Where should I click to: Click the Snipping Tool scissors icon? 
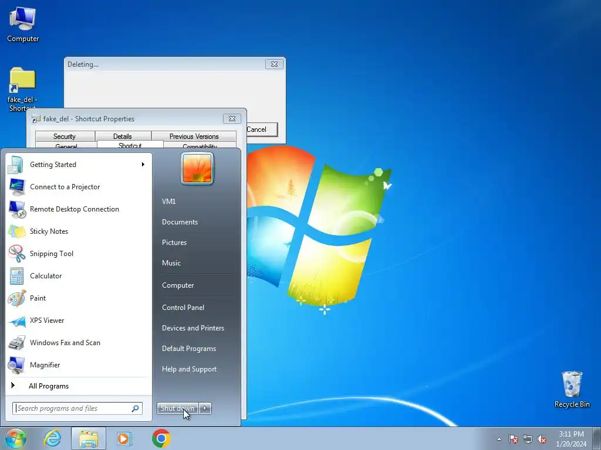pyautogui.click(x=16, y=254)
